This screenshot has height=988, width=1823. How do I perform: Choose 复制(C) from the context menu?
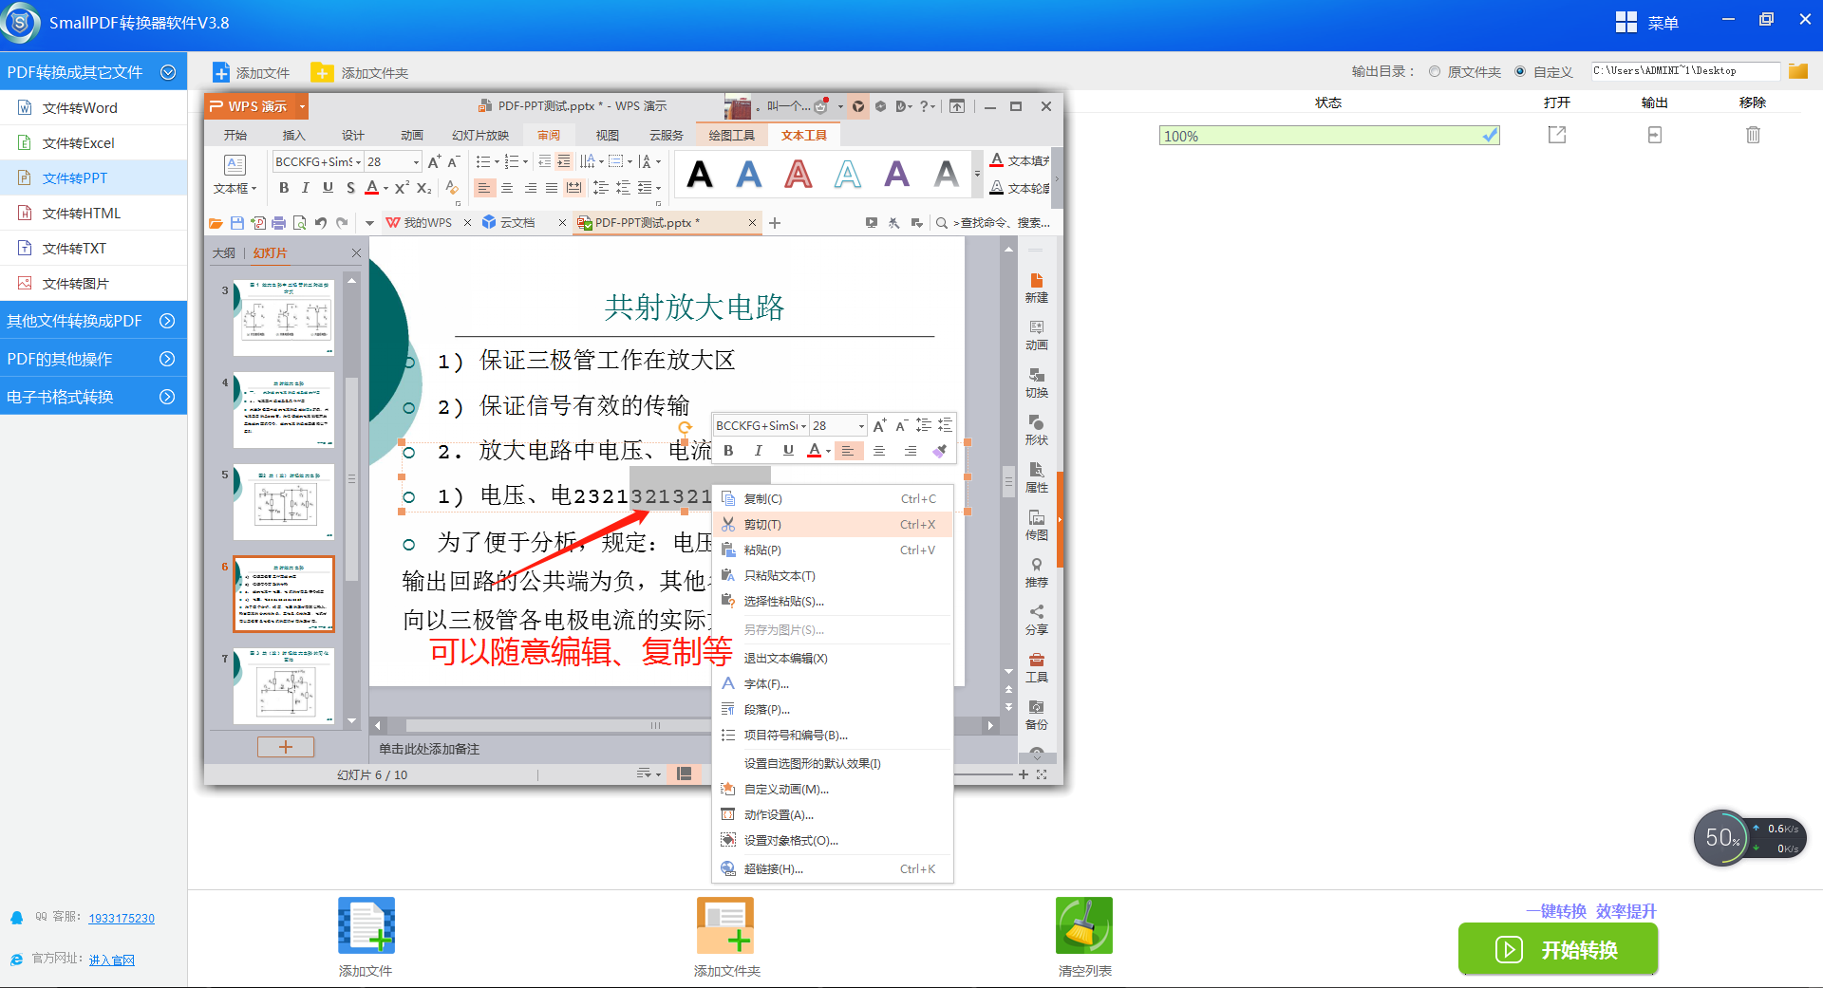833,499
